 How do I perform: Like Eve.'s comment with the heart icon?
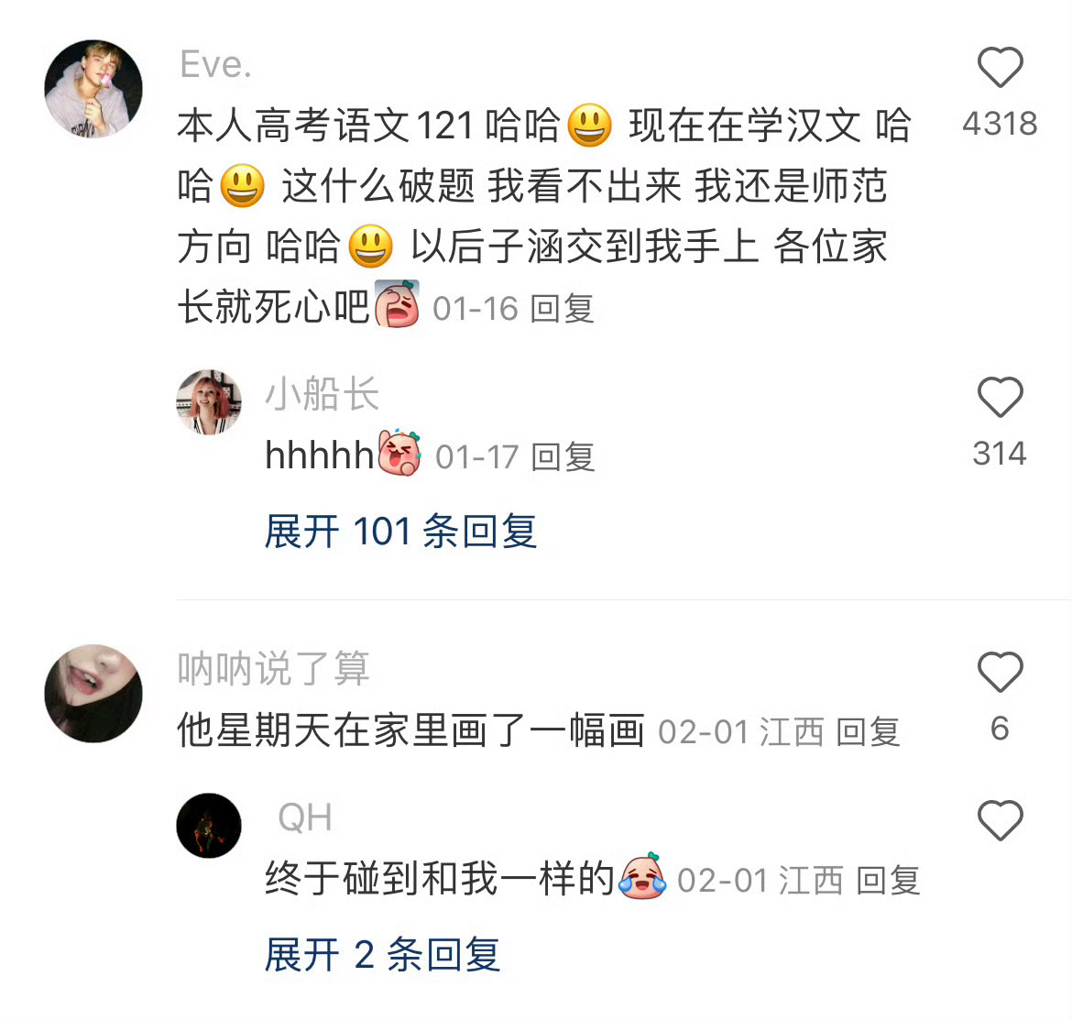(1000, 67)
